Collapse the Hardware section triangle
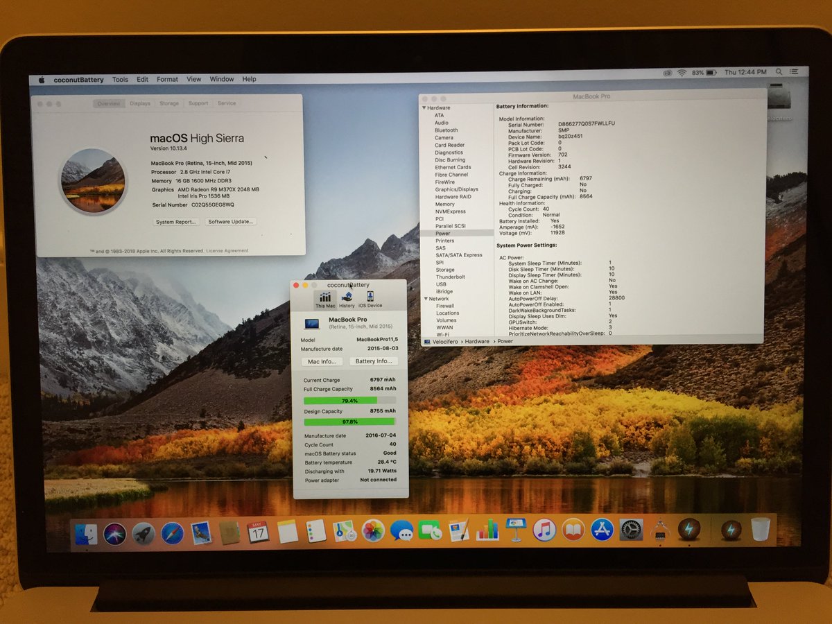The height and width of the screenshot is (624, 832). pos(424,108)
